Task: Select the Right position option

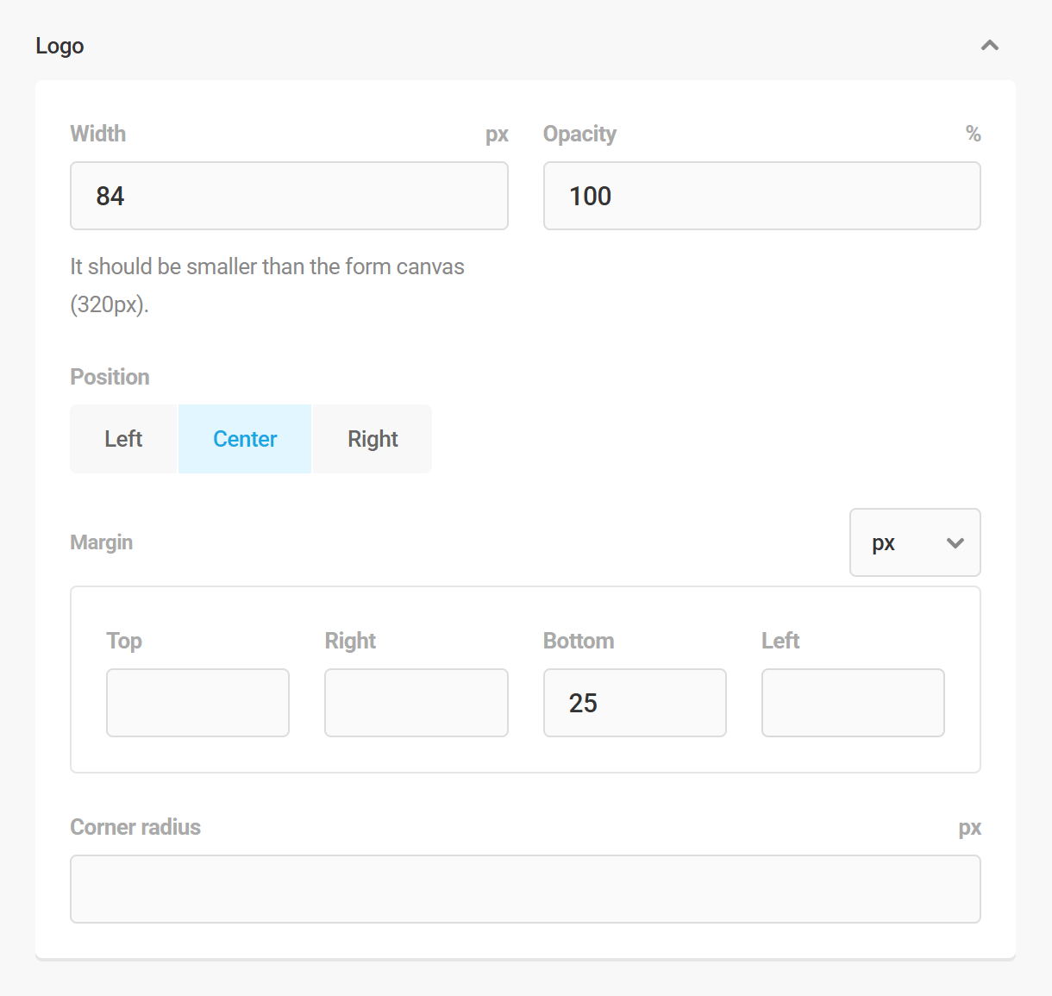Action: (372, 438)
